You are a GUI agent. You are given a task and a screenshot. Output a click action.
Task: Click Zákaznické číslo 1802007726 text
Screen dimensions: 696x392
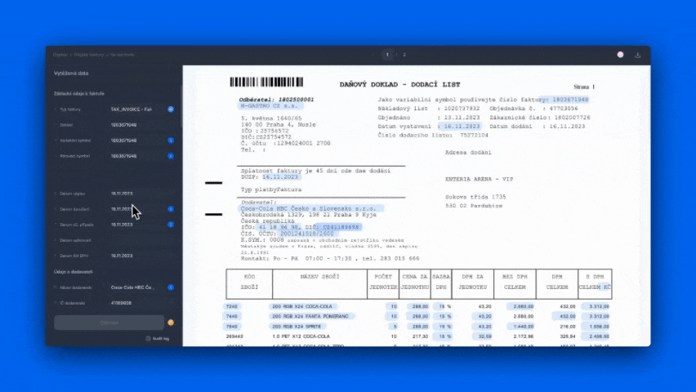tap(540, 118)
